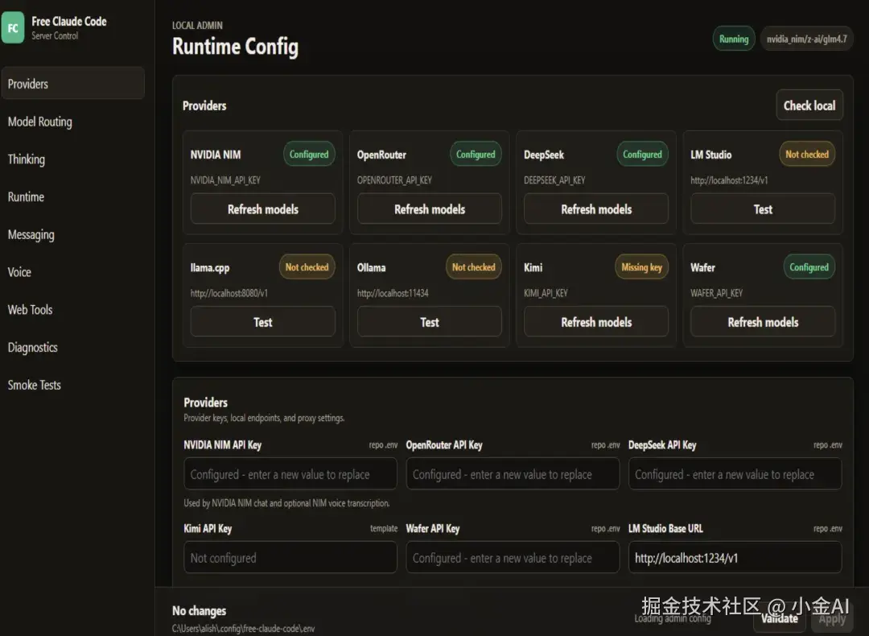Refresh models for OpenRouter

430,209
